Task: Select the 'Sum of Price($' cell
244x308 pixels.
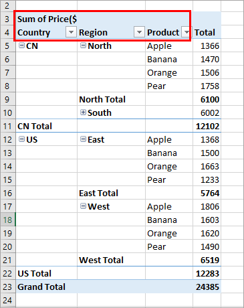Action: (47, 19)
